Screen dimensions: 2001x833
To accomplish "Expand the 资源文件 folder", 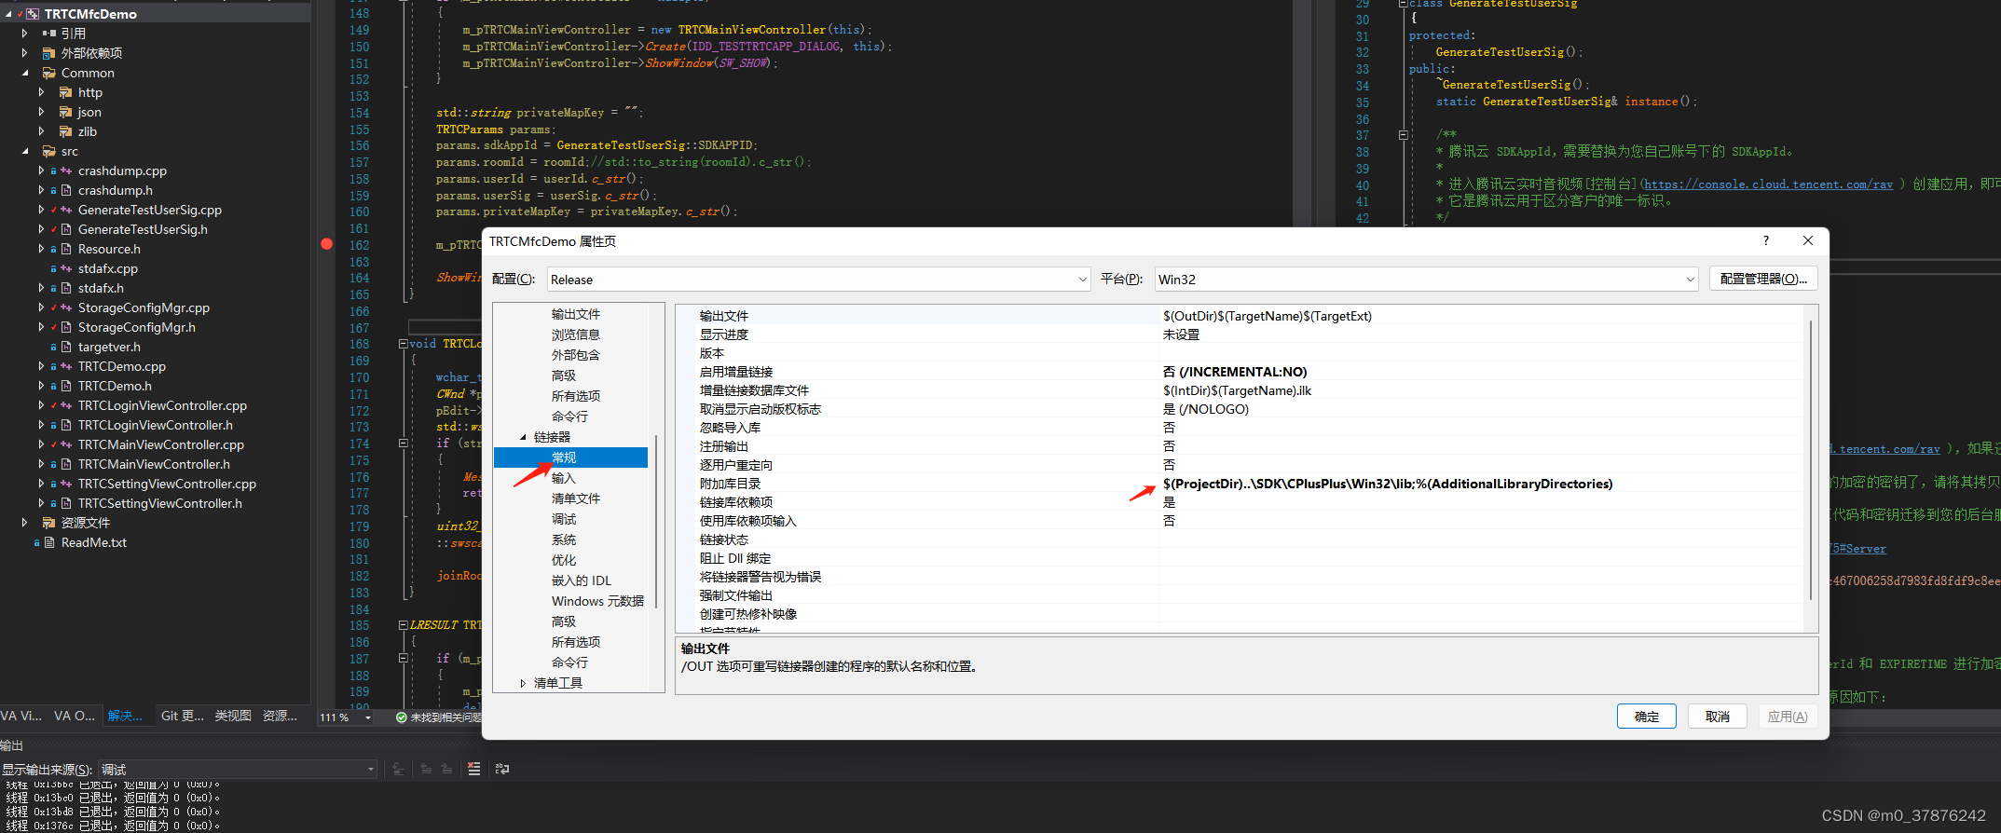I will pyautogui.click(x=25, y=523).
